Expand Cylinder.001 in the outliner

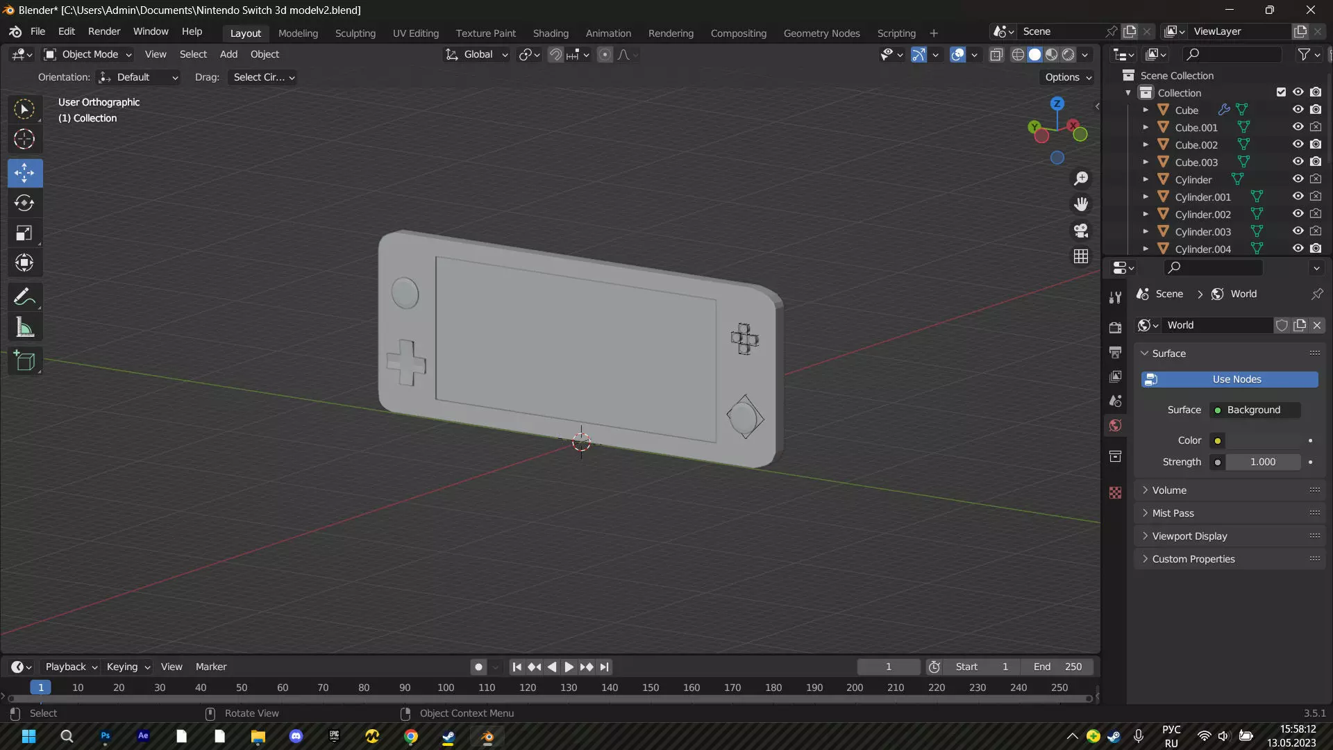(1146, 197)
